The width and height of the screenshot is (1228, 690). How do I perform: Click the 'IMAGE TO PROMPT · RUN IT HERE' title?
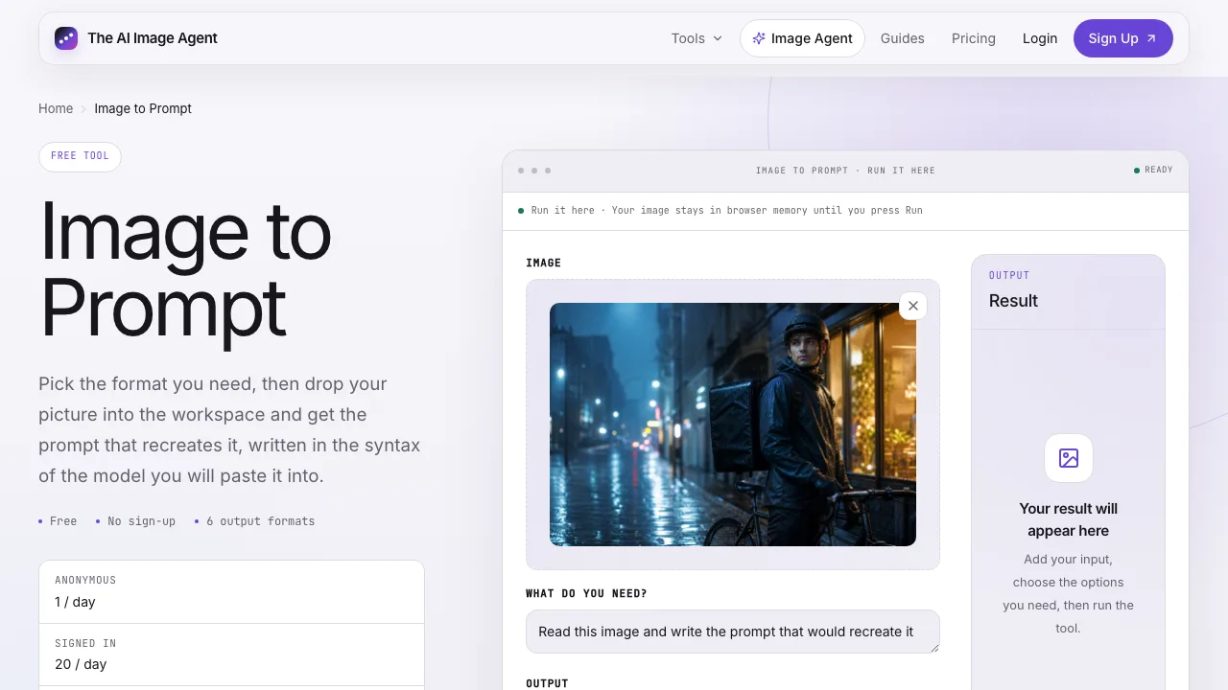pos(845,171)
